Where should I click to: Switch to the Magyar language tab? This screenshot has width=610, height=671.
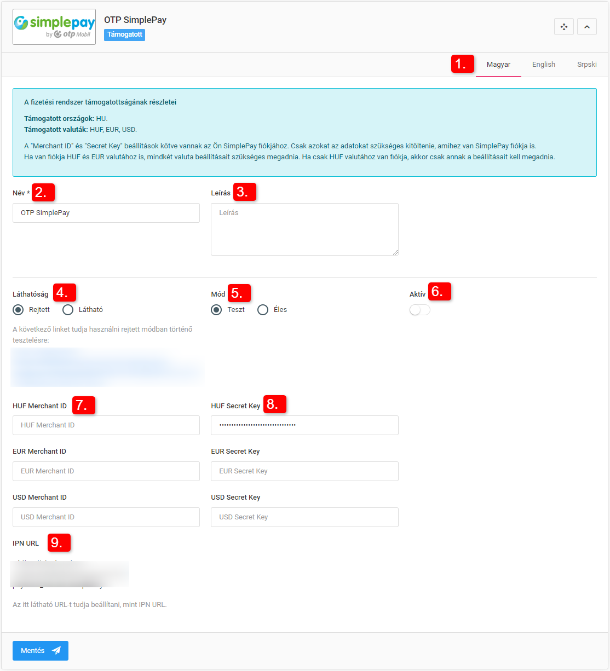498,65
